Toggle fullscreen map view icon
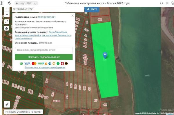174x115 pixels. 7,22
